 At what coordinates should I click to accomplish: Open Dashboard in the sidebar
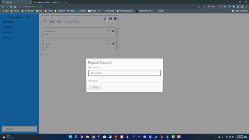[9, 22]
